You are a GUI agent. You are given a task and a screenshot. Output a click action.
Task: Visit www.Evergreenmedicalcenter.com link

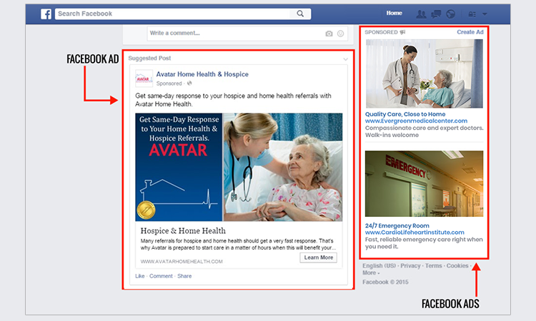pyautogui.click(x=416, y=121)
